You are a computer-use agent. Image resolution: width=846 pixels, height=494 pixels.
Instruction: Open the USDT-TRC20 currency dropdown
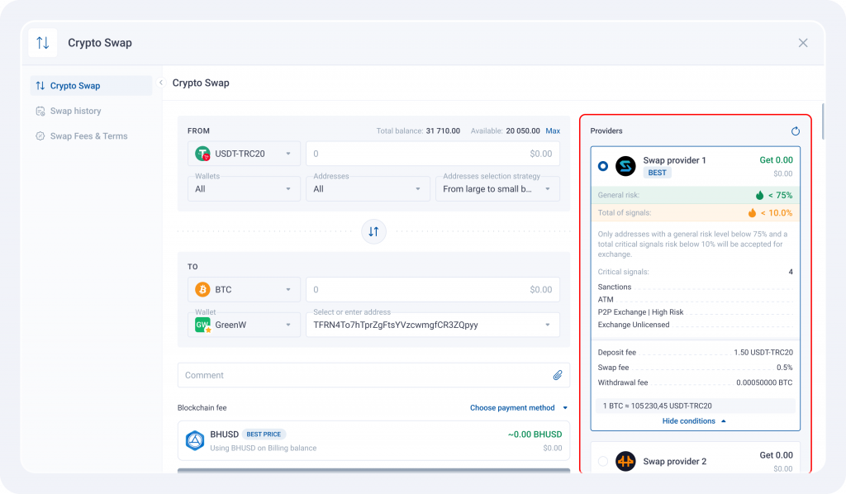244,154
